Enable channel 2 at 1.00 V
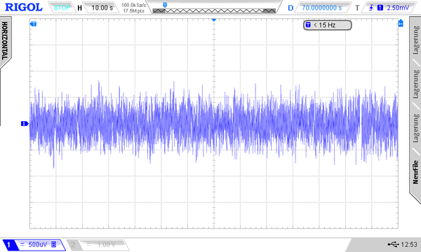421x252 pixels. tap(98, 244)
